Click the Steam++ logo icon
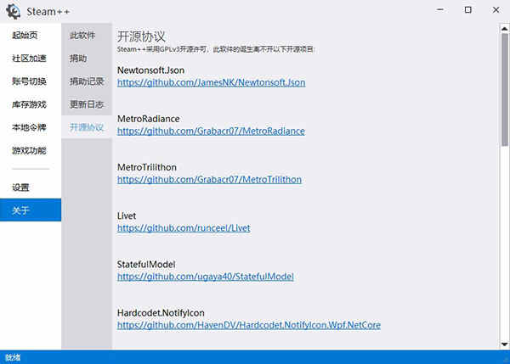 [14, 11]
